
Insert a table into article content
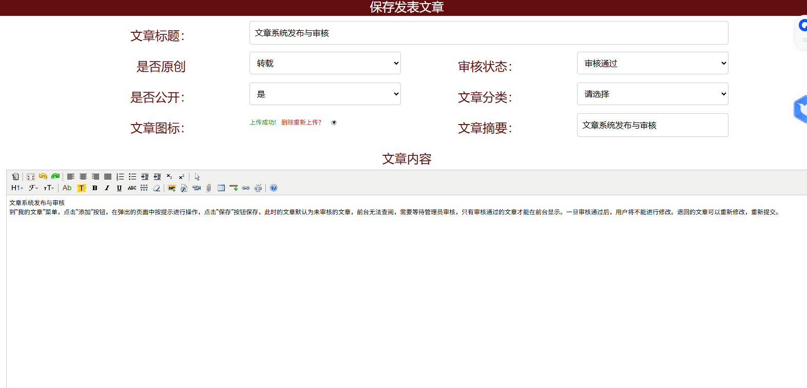(x=221, y=188)
